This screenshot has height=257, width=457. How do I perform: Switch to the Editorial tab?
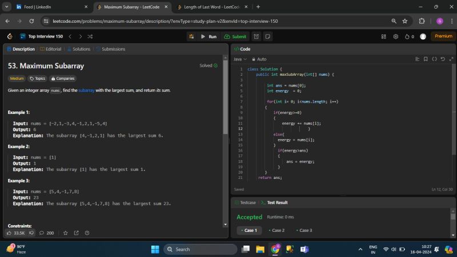pos(51,49)
